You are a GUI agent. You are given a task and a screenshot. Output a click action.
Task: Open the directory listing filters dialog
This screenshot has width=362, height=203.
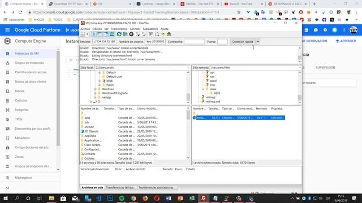[151, 34]
